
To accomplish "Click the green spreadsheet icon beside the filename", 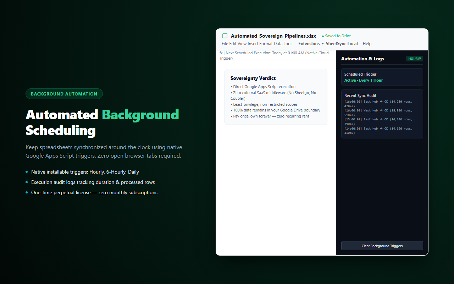I will click(x=225, y=36).
